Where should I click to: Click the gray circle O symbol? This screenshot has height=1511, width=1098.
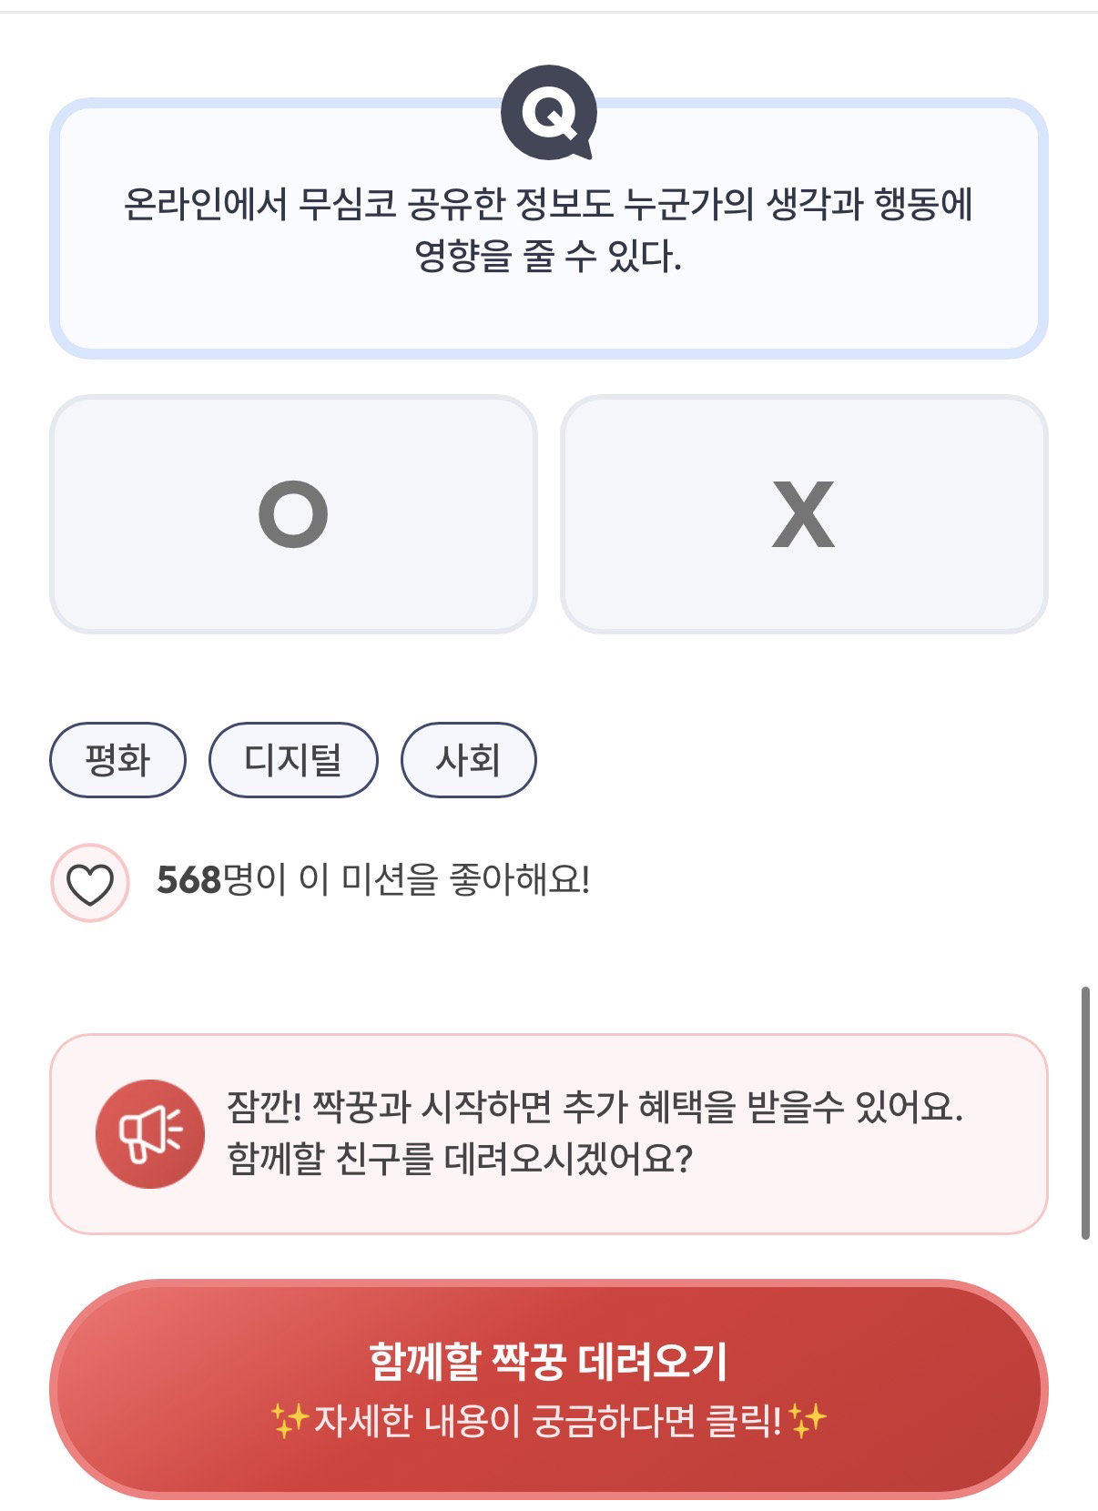[293, 514]
